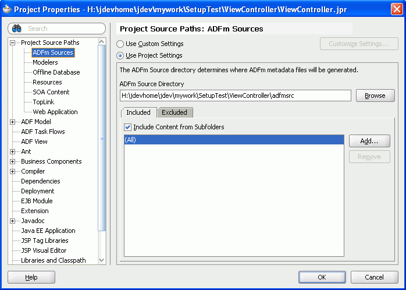
Task: Select Libraries and Classpath in the tree
Action: tap(54, 260)
